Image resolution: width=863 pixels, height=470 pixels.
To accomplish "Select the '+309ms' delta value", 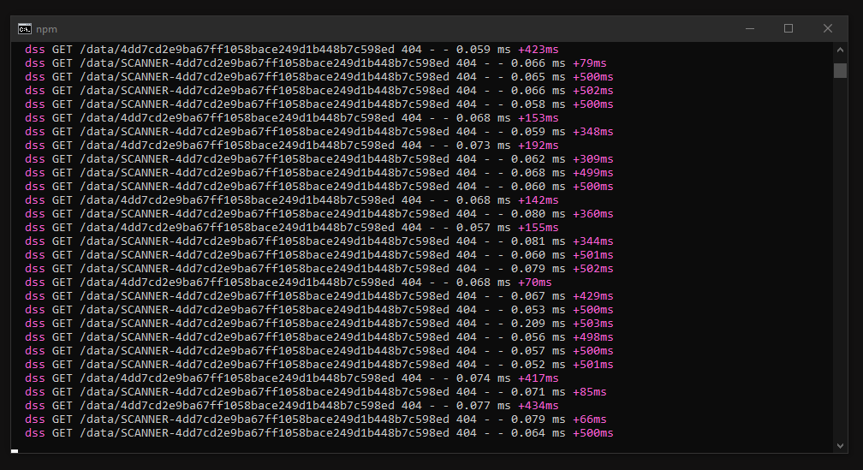I will pyautogui.click(x=592, y=159).
